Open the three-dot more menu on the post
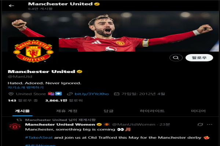220x146 pixels. tap(210, 124)
